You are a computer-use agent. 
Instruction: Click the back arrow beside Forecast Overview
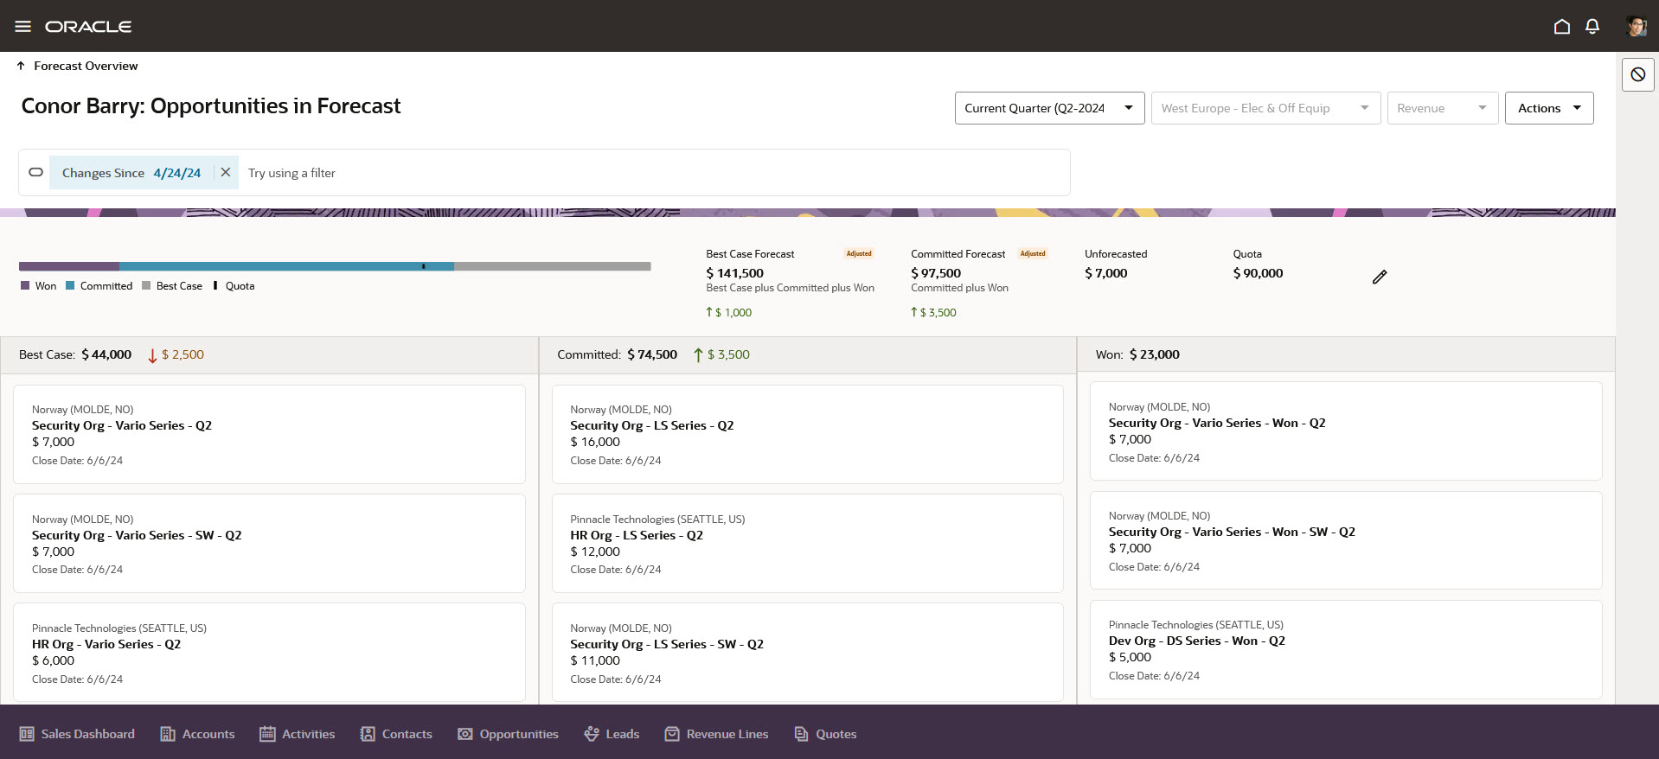[21, 66]
